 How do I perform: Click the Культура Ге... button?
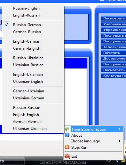click(114, 76)
